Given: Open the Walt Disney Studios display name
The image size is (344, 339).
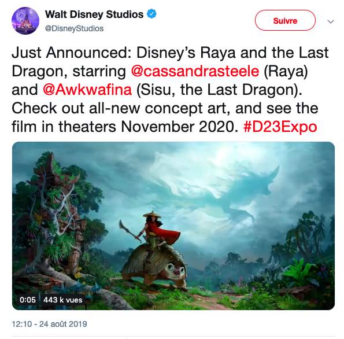Looking at the screenshot, I should 94,14.
